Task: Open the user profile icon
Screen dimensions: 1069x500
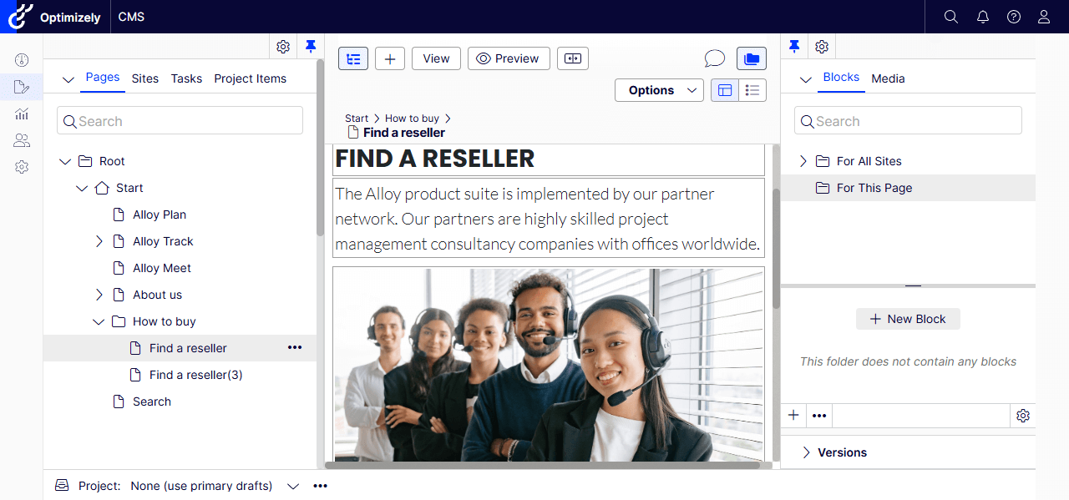Action: pyautogui.click(x=1044, y=17)
